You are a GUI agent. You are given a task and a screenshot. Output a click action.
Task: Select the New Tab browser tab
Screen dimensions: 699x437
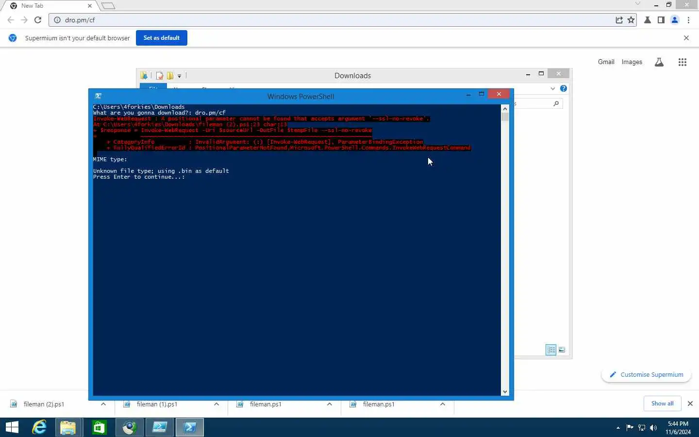tap(51, 6)
